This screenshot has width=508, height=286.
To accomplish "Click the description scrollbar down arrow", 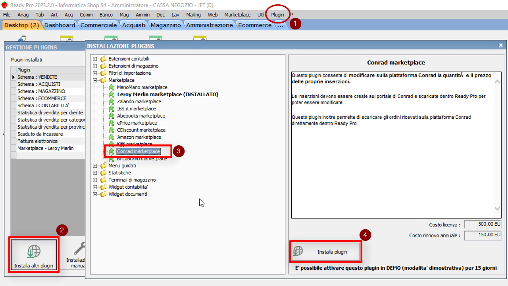I will pyautogui.click(x=498, y=208).
